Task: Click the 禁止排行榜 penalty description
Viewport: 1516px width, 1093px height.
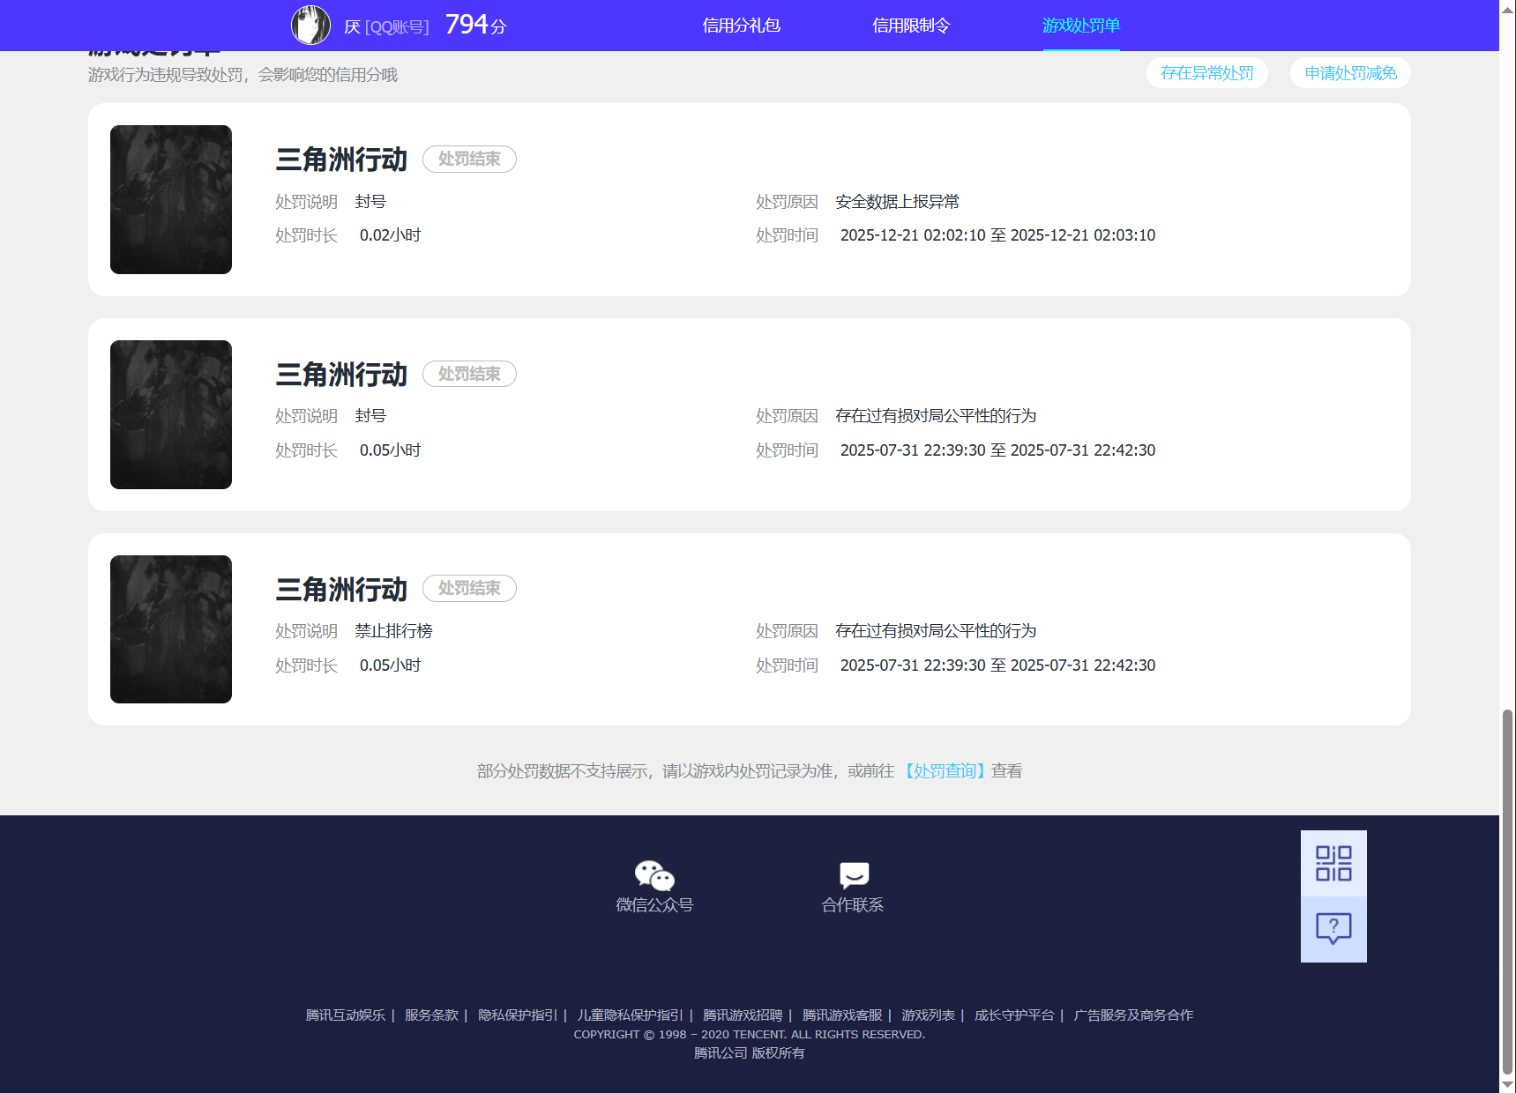Action: click(393, 631)
